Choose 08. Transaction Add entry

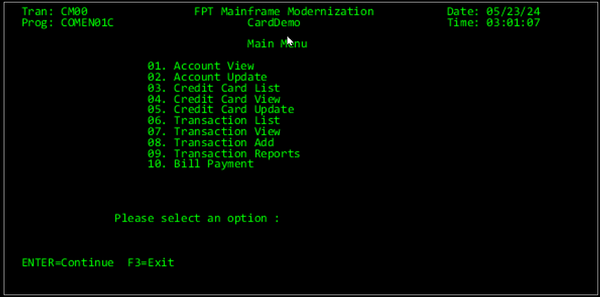[x=211, y=143]
